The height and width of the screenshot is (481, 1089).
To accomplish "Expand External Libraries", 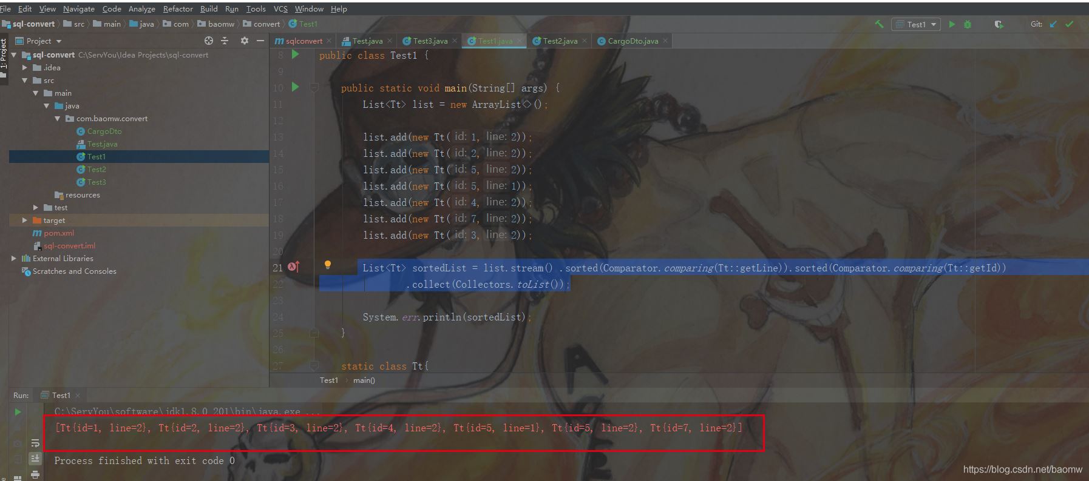I will [x=14, y=259].
